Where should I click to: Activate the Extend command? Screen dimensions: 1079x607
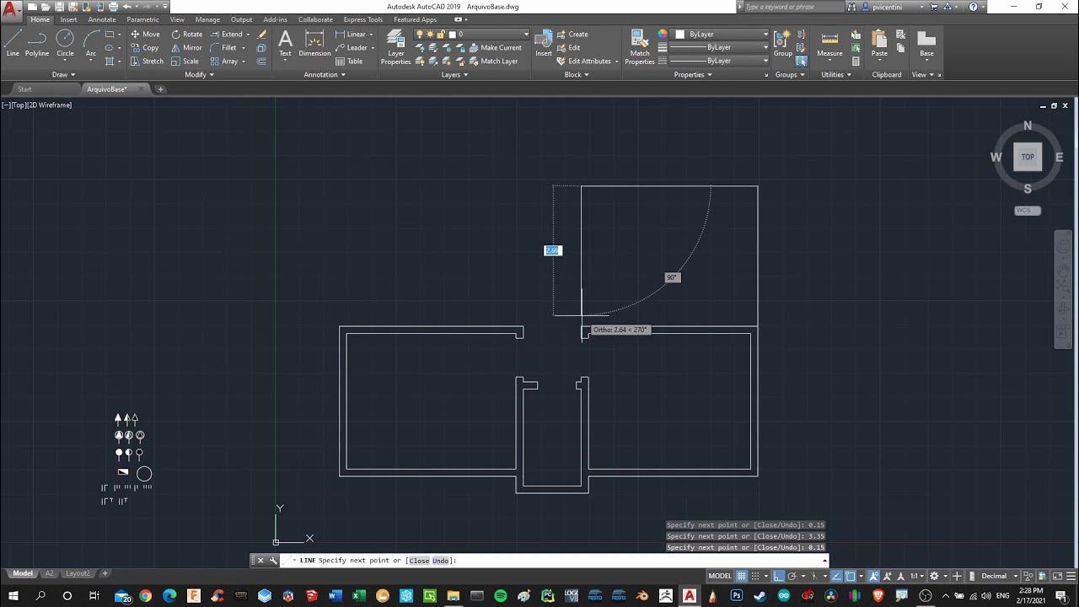pos(226,35)
